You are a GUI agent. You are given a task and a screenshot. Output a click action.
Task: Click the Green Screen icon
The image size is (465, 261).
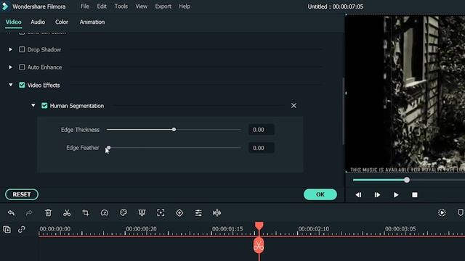tap(142, 212)
